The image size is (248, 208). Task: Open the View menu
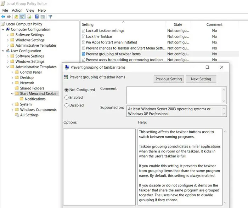30,11
